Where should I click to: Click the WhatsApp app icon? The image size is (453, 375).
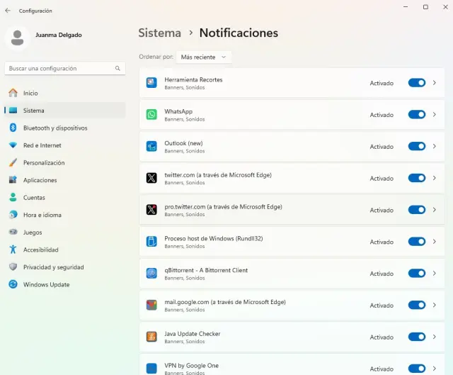coord(151,115)
